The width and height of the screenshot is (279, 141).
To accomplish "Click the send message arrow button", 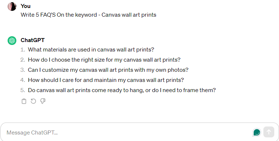I will (269, 132).
